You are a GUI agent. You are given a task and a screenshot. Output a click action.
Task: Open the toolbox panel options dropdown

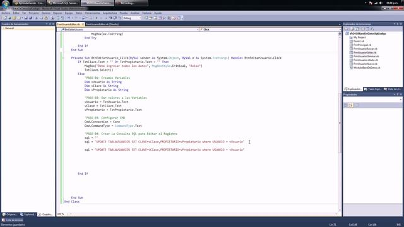pyautogui.click(x=47, y=24)
